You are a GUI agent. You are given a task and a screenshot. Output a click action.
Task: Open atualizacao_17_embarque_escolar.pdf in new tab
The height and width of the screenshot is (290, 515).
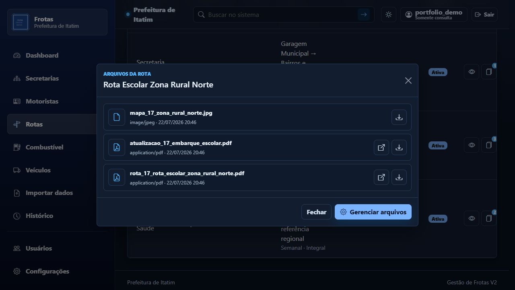point(381,147)
